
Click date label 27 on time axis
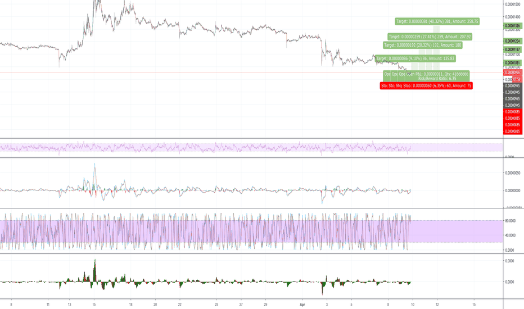pos(241,305)
